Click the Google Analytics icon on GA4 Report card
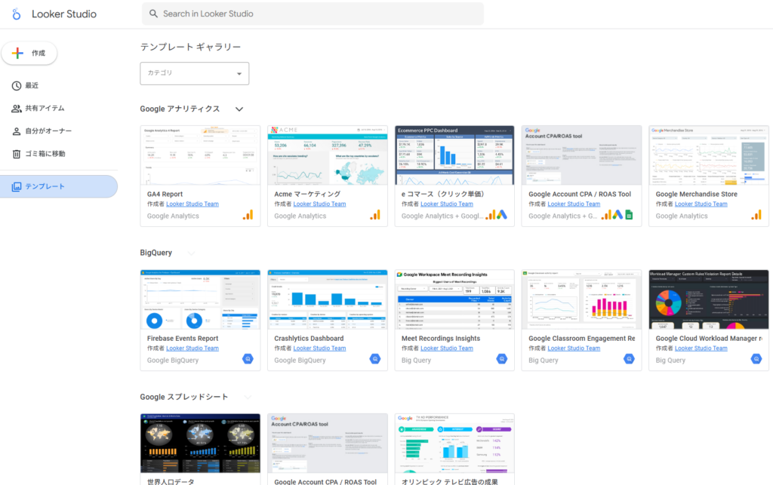 (248, 215)
